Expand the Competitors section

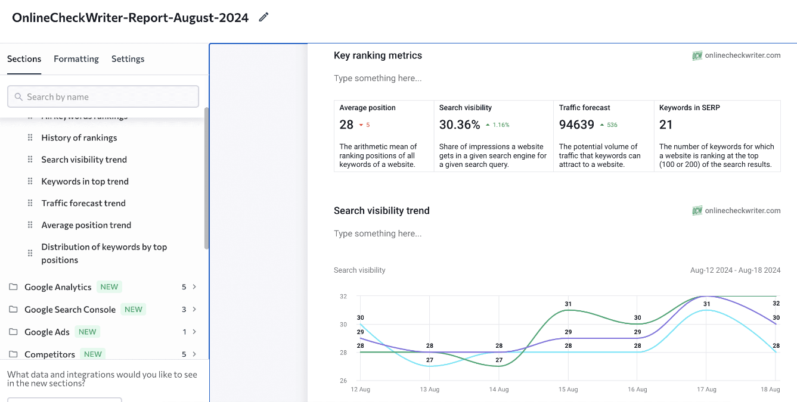196,354
